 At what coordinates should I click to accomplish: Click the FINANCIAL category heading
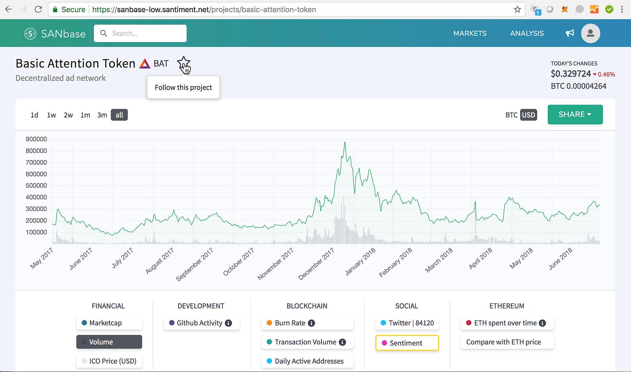(x=108, y=306)
